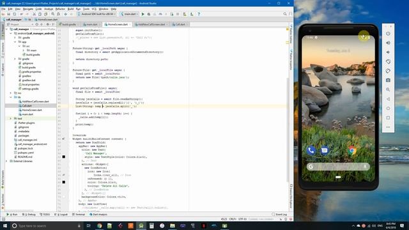Click the black color swatch beside Colors.black style line

coord(64,157)
